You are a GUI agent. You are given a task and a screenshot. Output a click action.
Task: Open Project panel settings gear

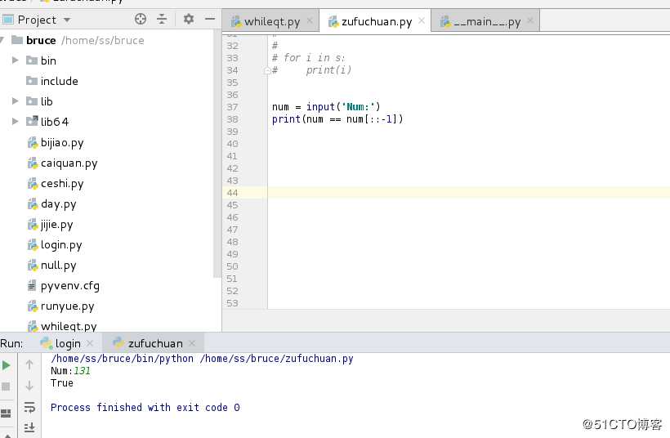click(189, 19)
